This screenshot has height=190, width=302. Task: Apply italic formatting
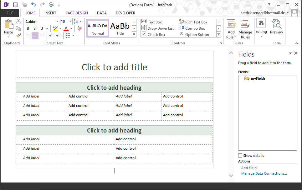click(35, 28)
